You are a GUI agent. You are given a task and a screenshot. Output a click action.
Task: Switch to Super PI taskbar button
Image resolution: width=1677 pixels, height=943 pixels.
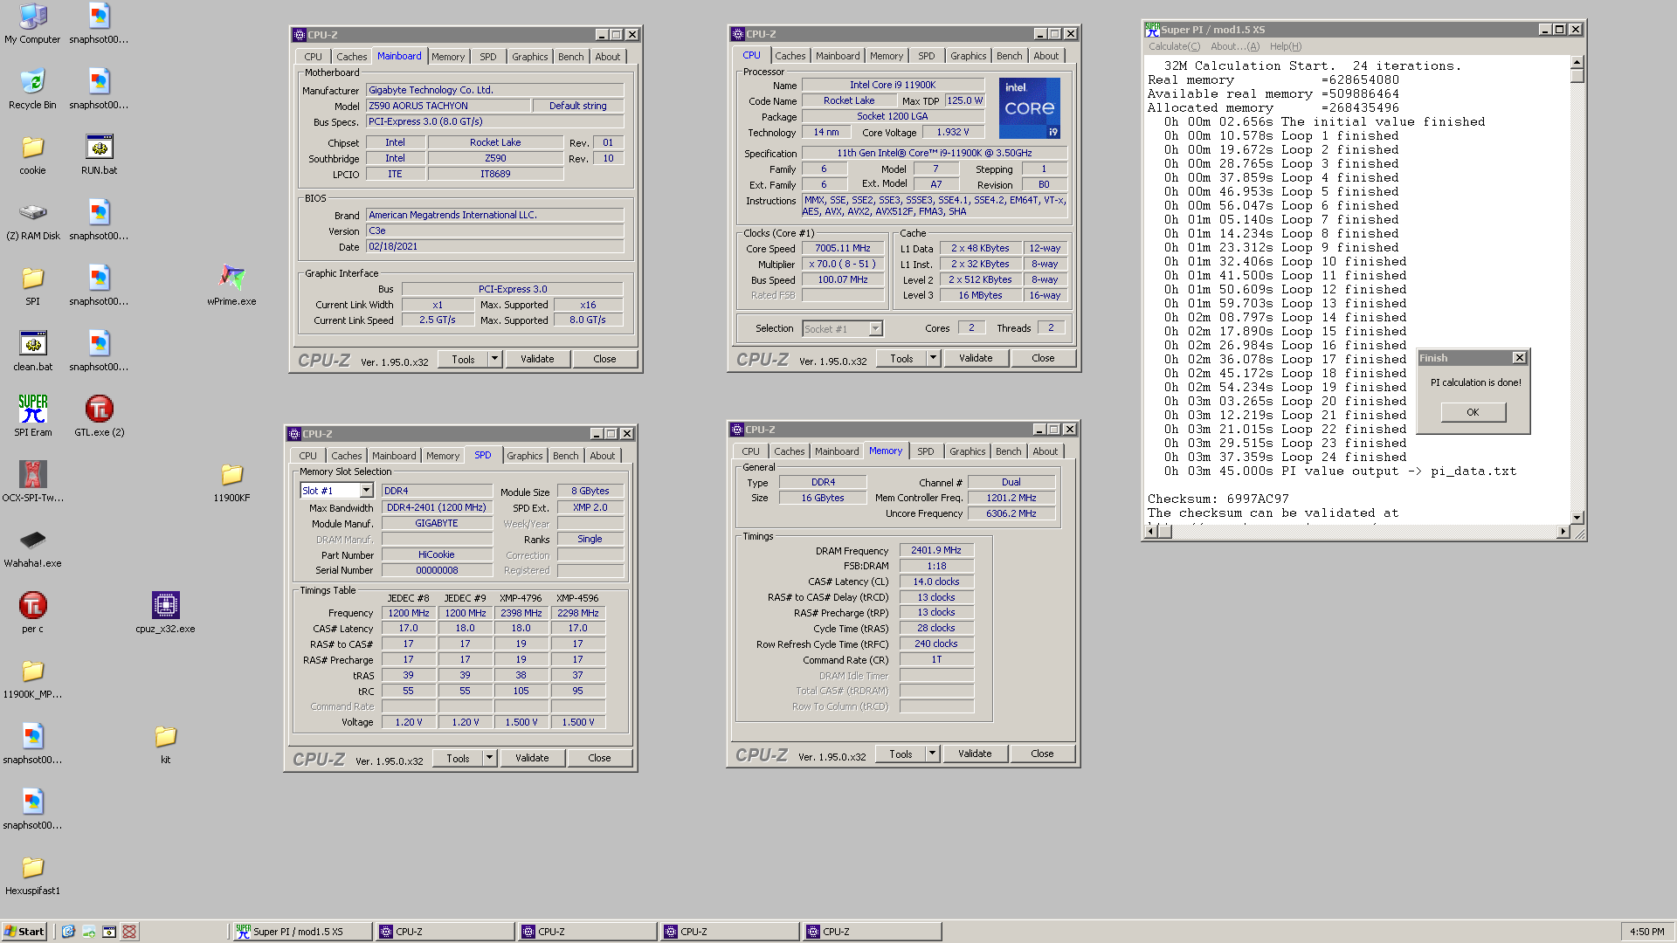[x=302, y=932]
